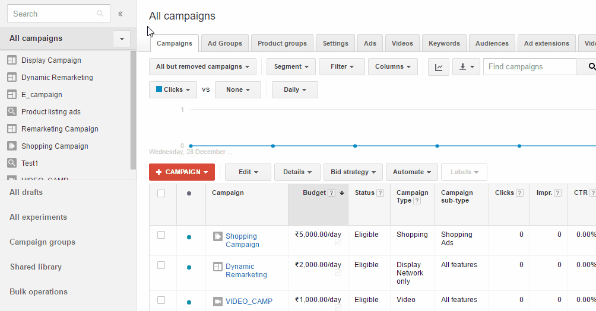Tick Shopping Campaign row checkbox
Screen dimensions: 596x311
(x=161, y=235)
